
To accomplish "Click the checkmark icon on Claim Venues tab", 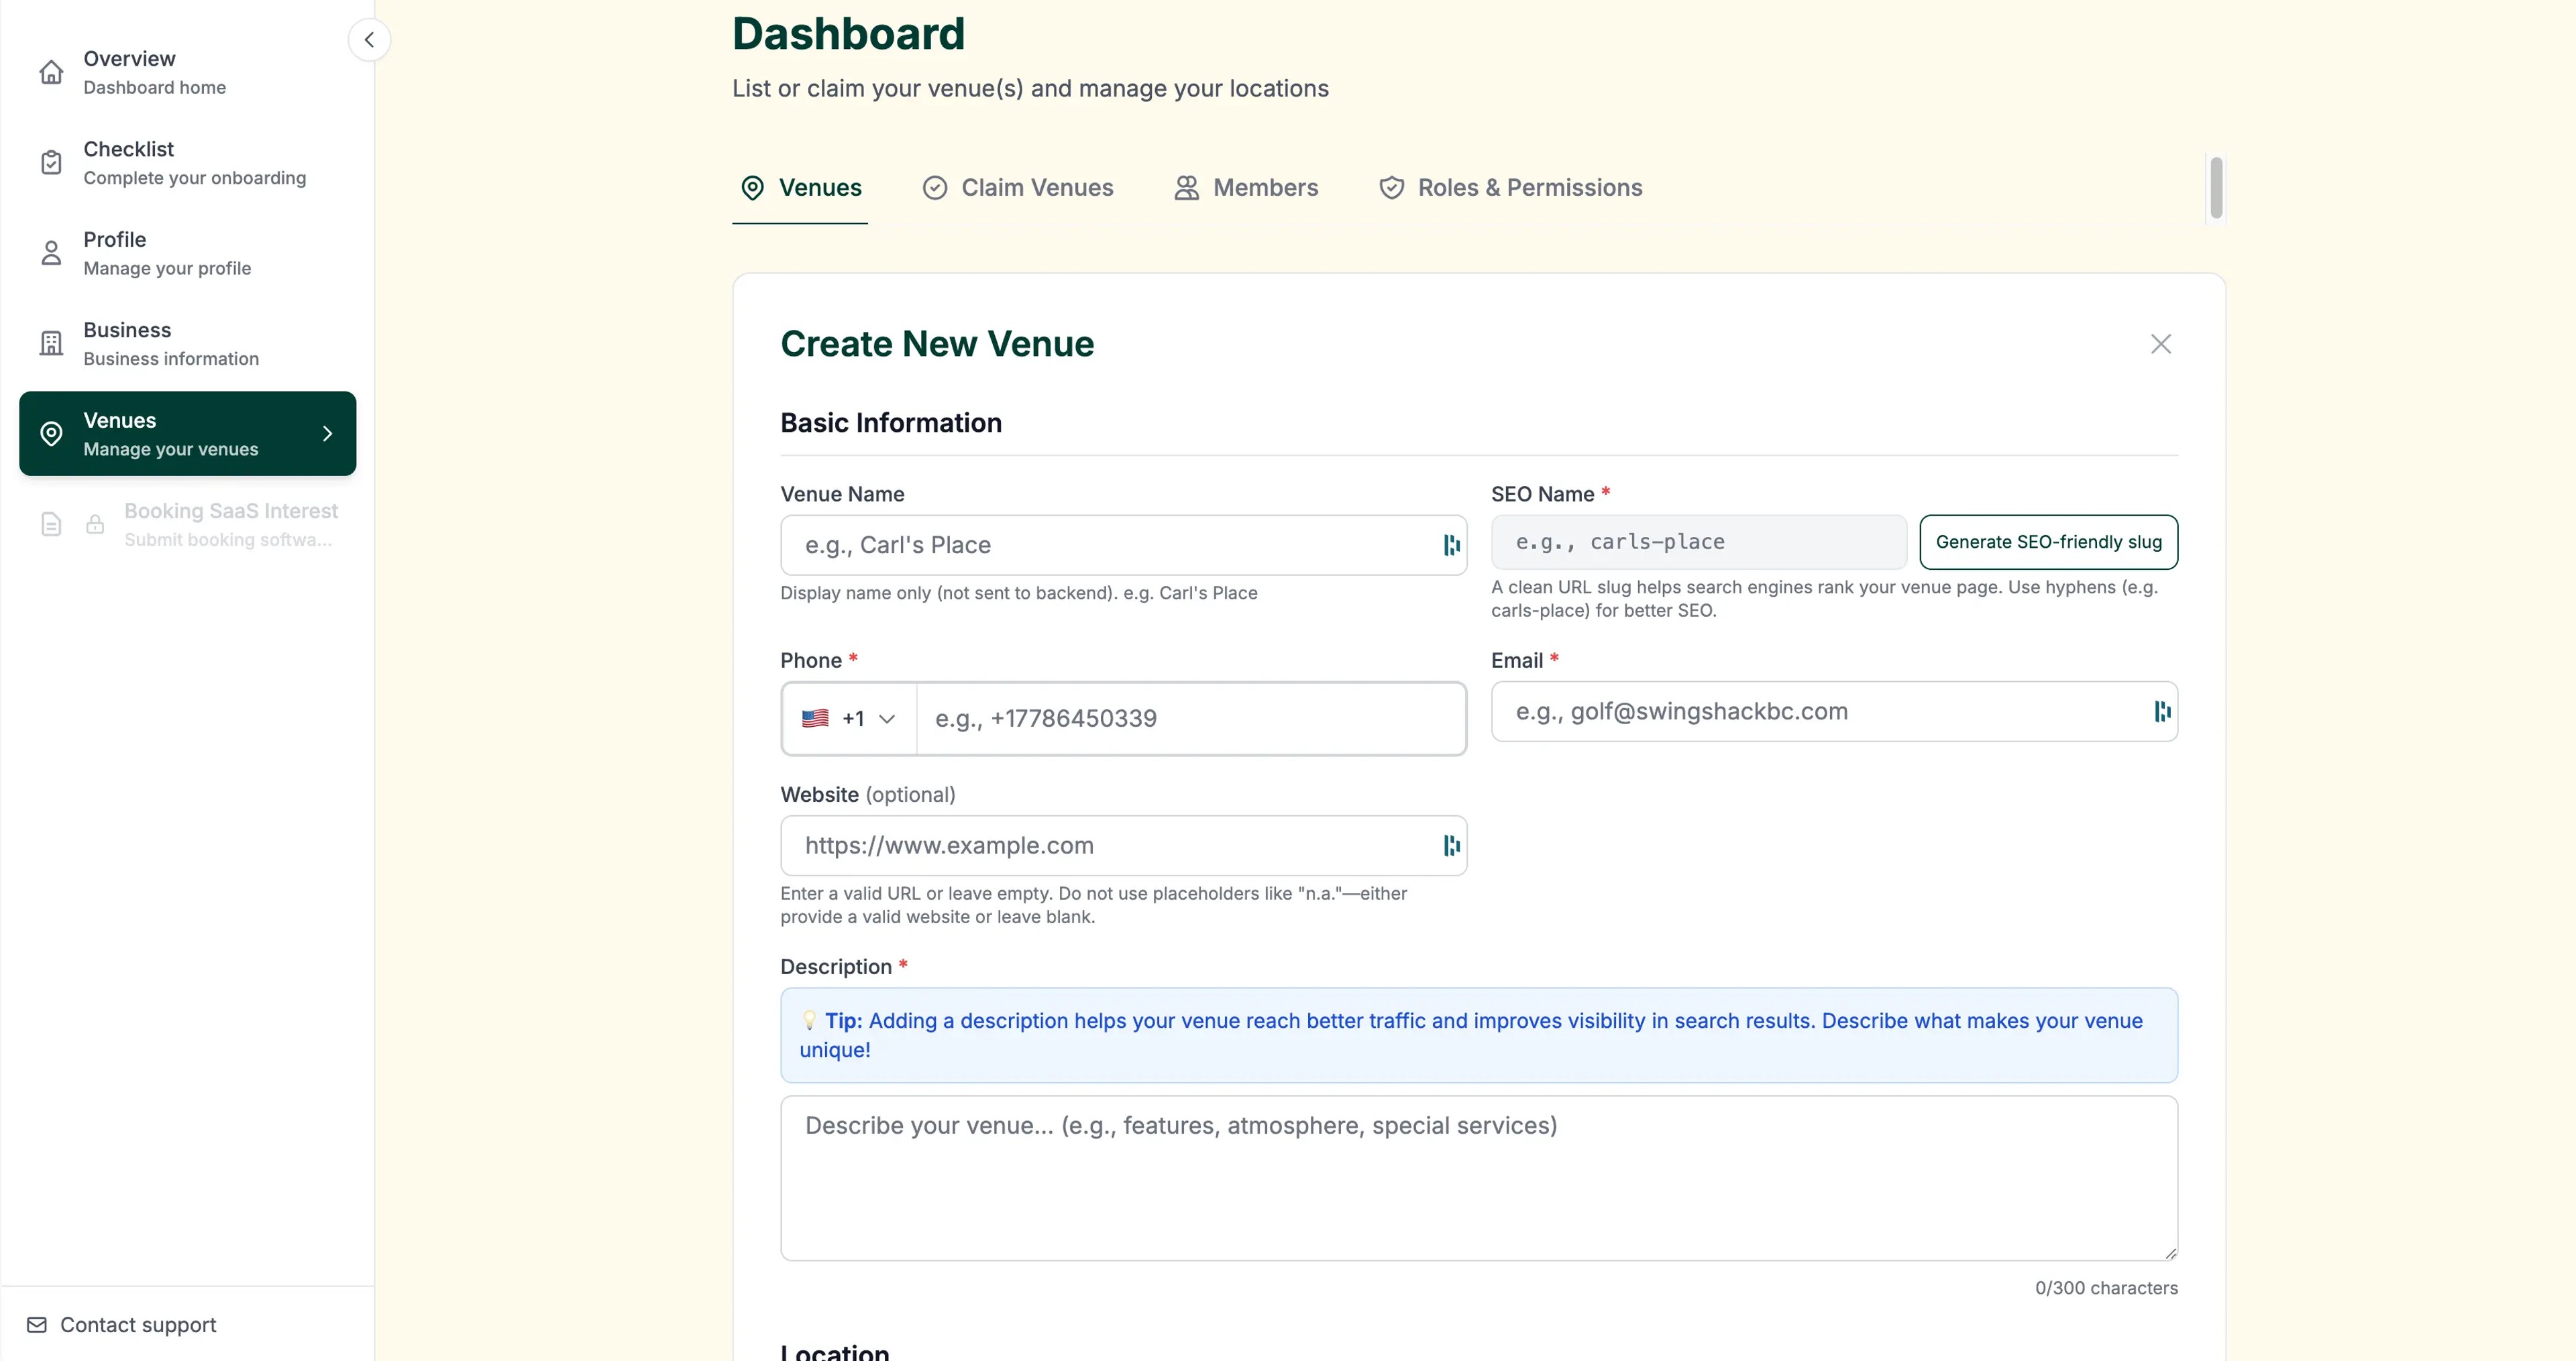I will pyautogui.click(x=934, y=188).
